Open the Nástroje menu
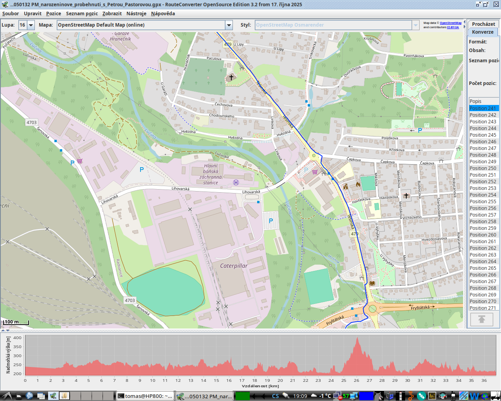501x401 pixels. [136, 13]
